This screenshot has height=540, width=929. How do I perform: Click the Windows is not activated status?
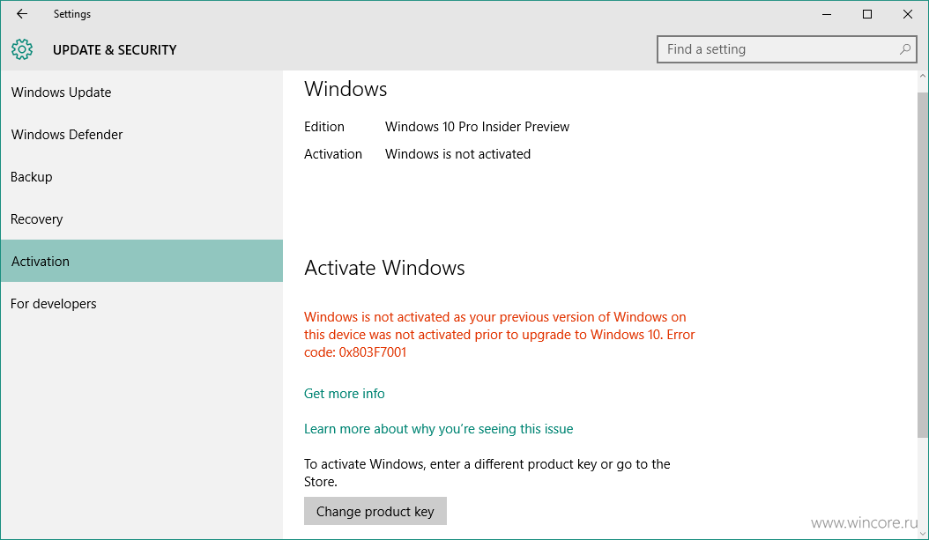click(x=458, y=154)
